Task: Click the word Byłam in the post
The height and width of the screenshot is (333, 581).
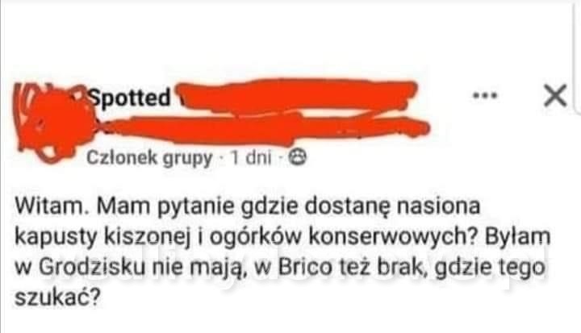Action: click(x=517, y=236)
